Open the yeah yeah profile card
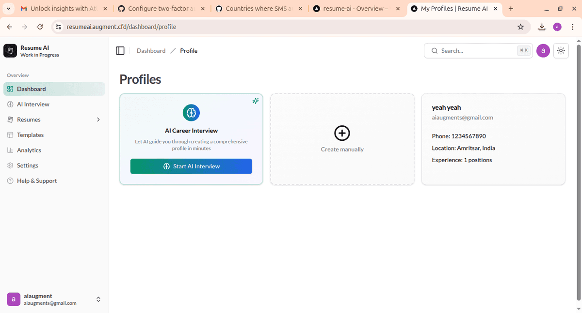Viewport: 582px width, 313px height. tap(493, 139)
